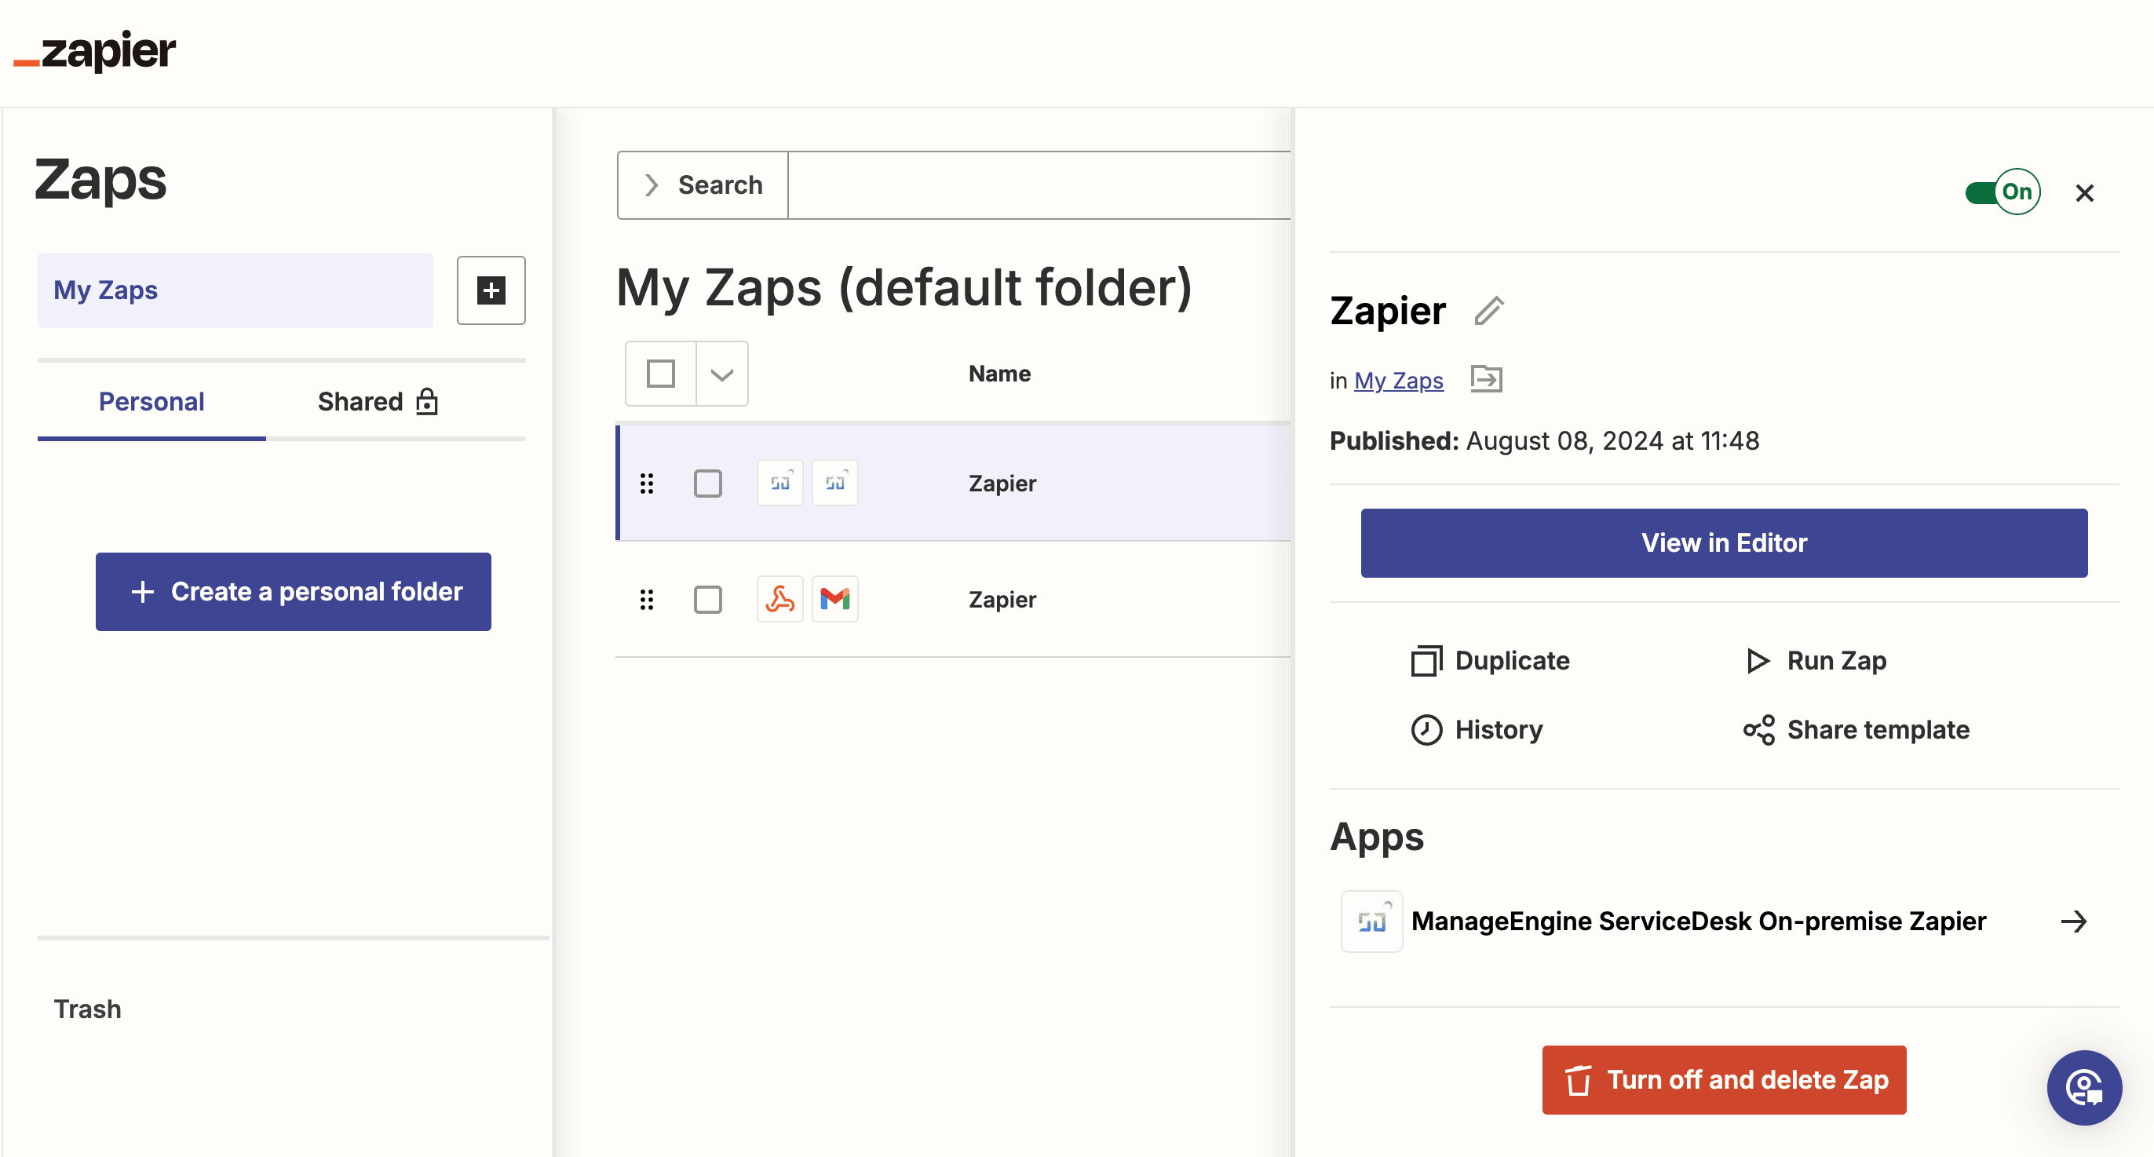Click Turn off and delete Zap
This screenshot has width=2154, height=1157.
[1724, 1080]
